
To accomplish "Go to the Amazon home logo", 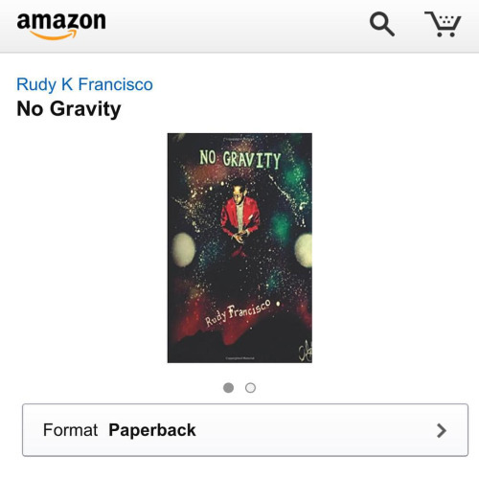I will click(61, 26).
